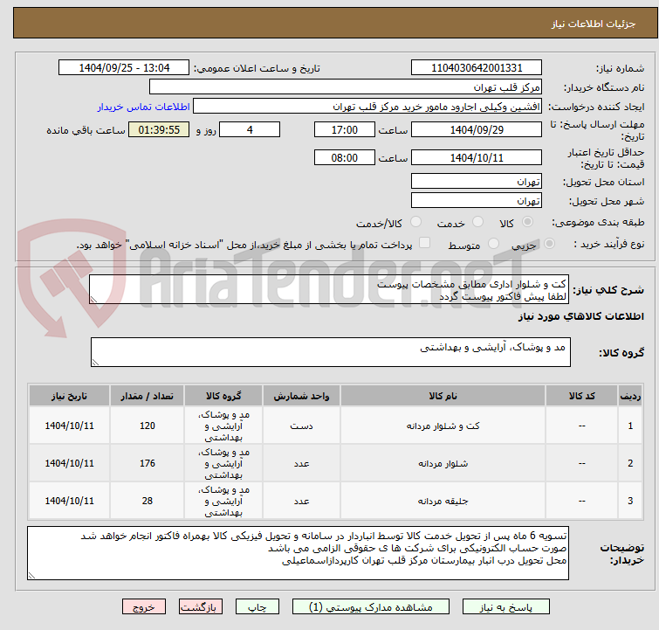Viewport: 659px width, 630px height.
Task: Select the متوسط purchase type radio
Action: pos(493,243)
